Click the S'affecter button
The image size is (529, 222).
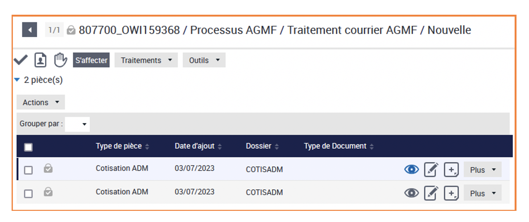(91, 60)
